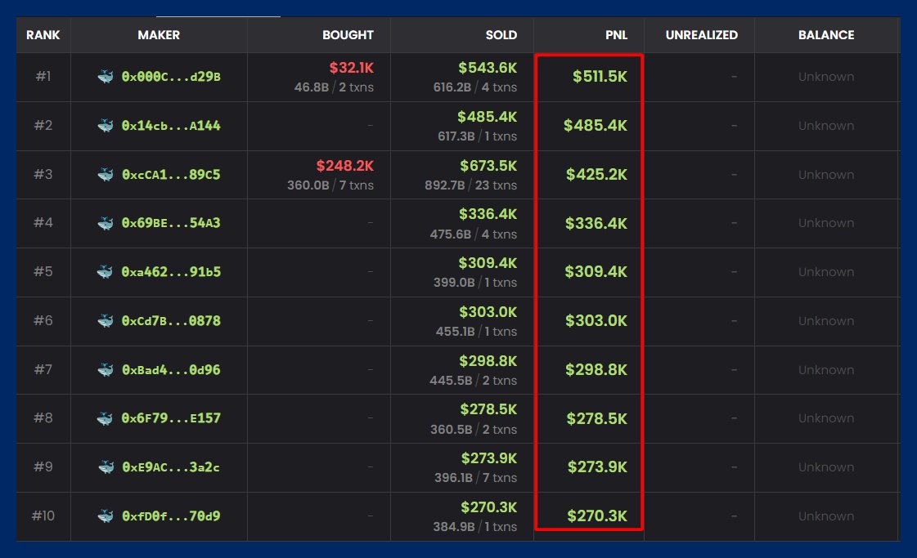Click whale icon beside 0xcCA1...89C5
The image size is (917, 558).
tap(106, 175)
